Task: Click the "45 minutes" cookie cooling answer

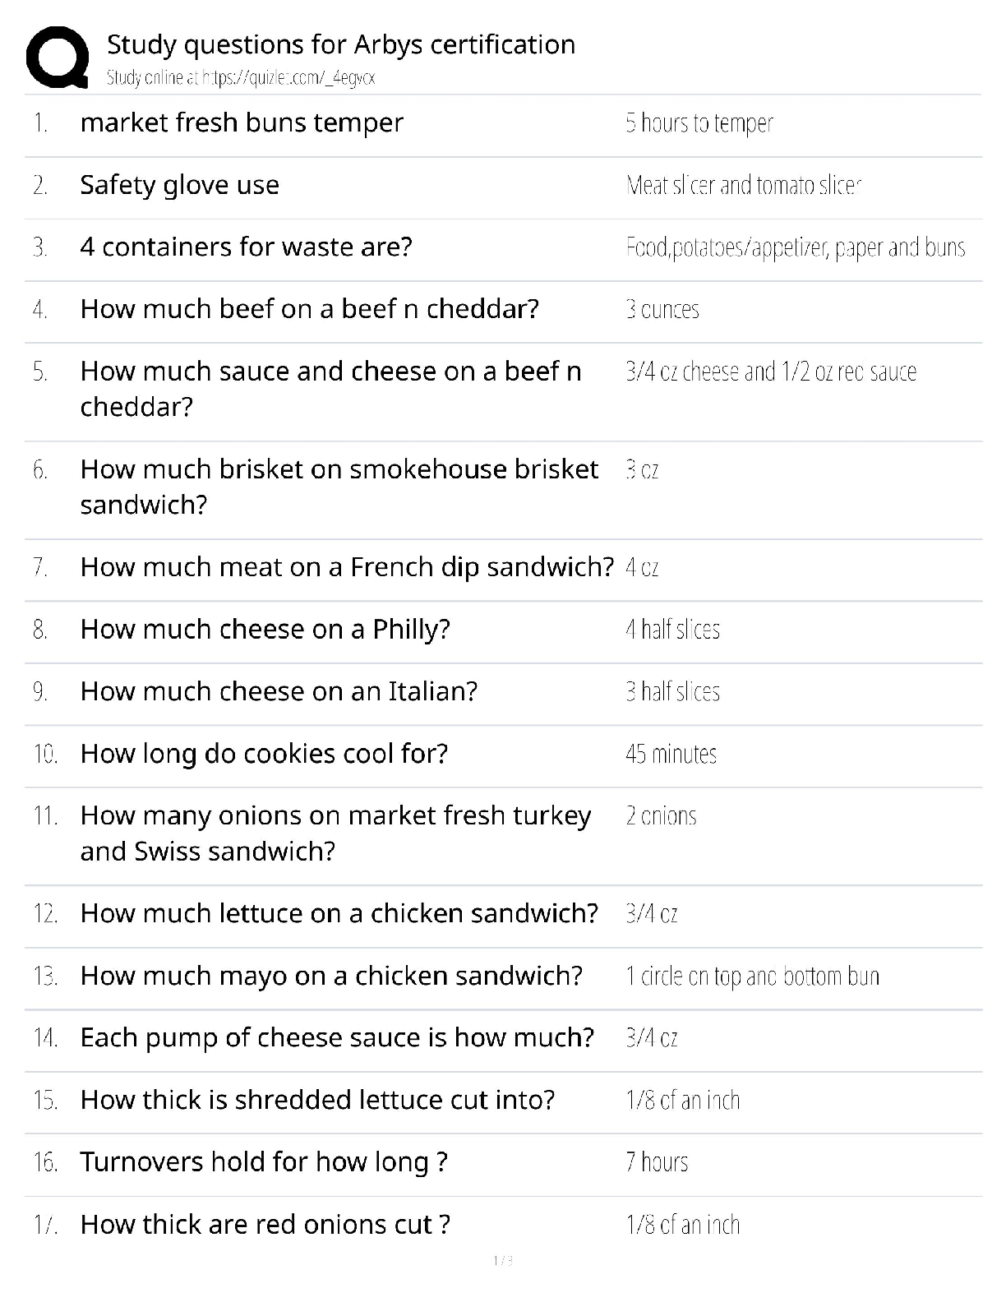Action: [x=671, y=754]
